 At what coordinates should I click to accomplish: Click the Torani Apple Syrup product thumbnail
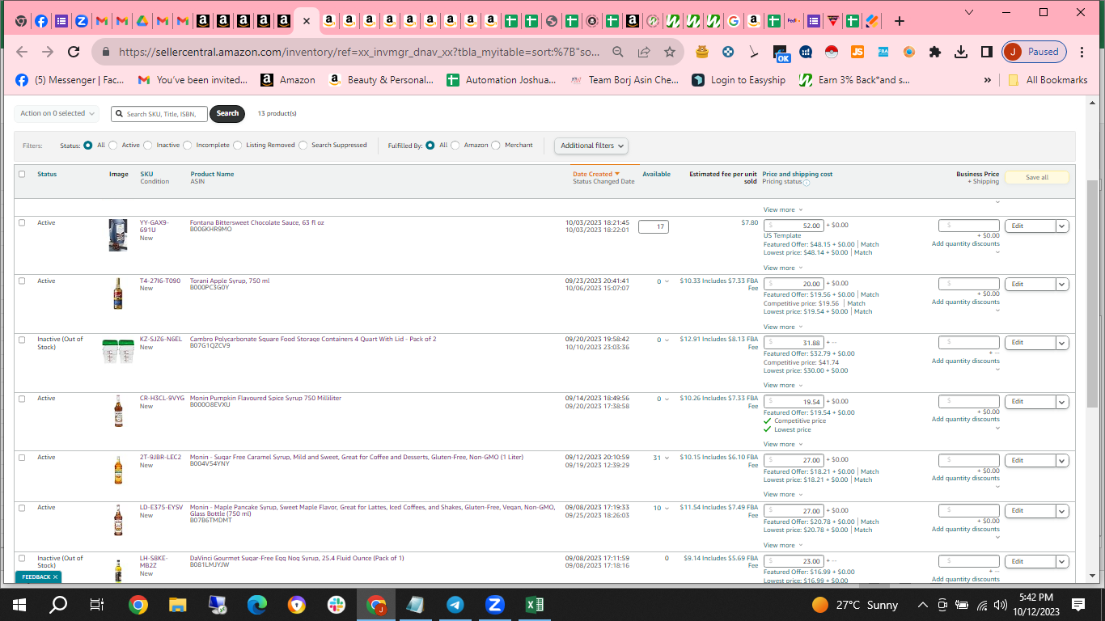pyautogui.click(x=118, y=294)
